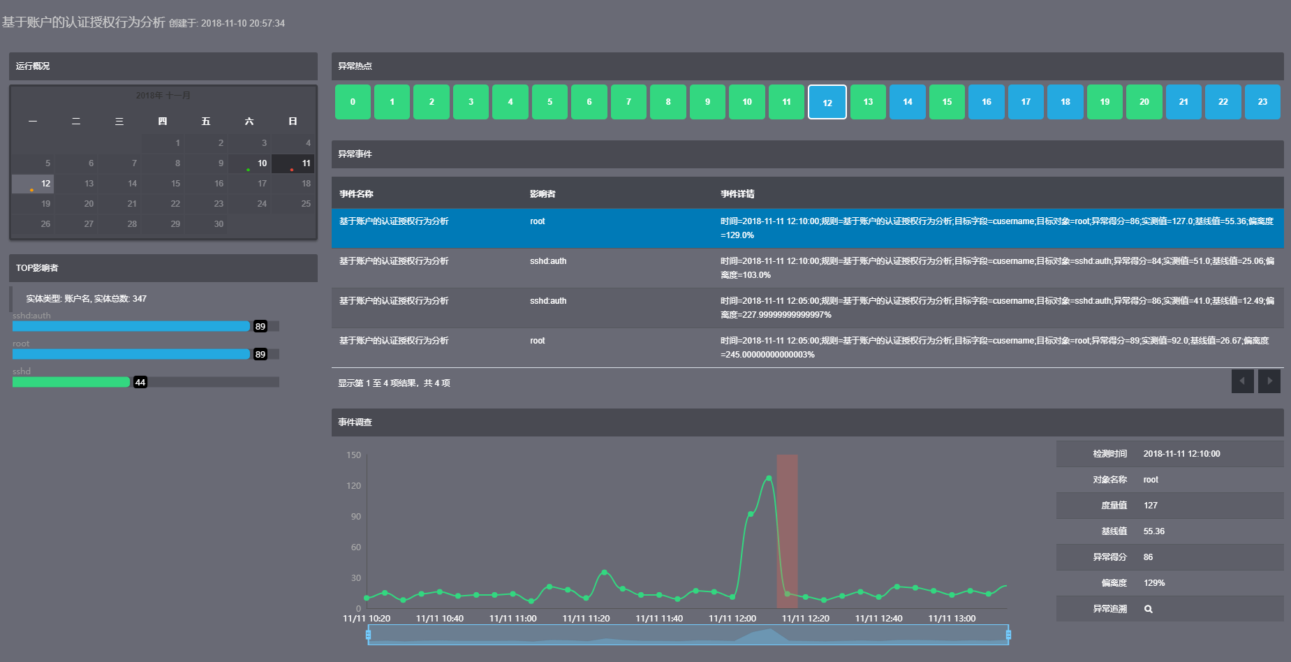
Task: Select the highlighted root event row
Action: pos(807,228)
